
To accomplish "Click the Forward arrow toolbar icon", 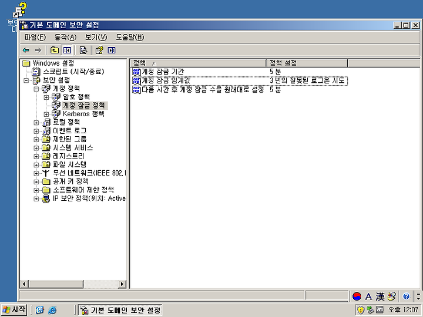I will 38,50.
